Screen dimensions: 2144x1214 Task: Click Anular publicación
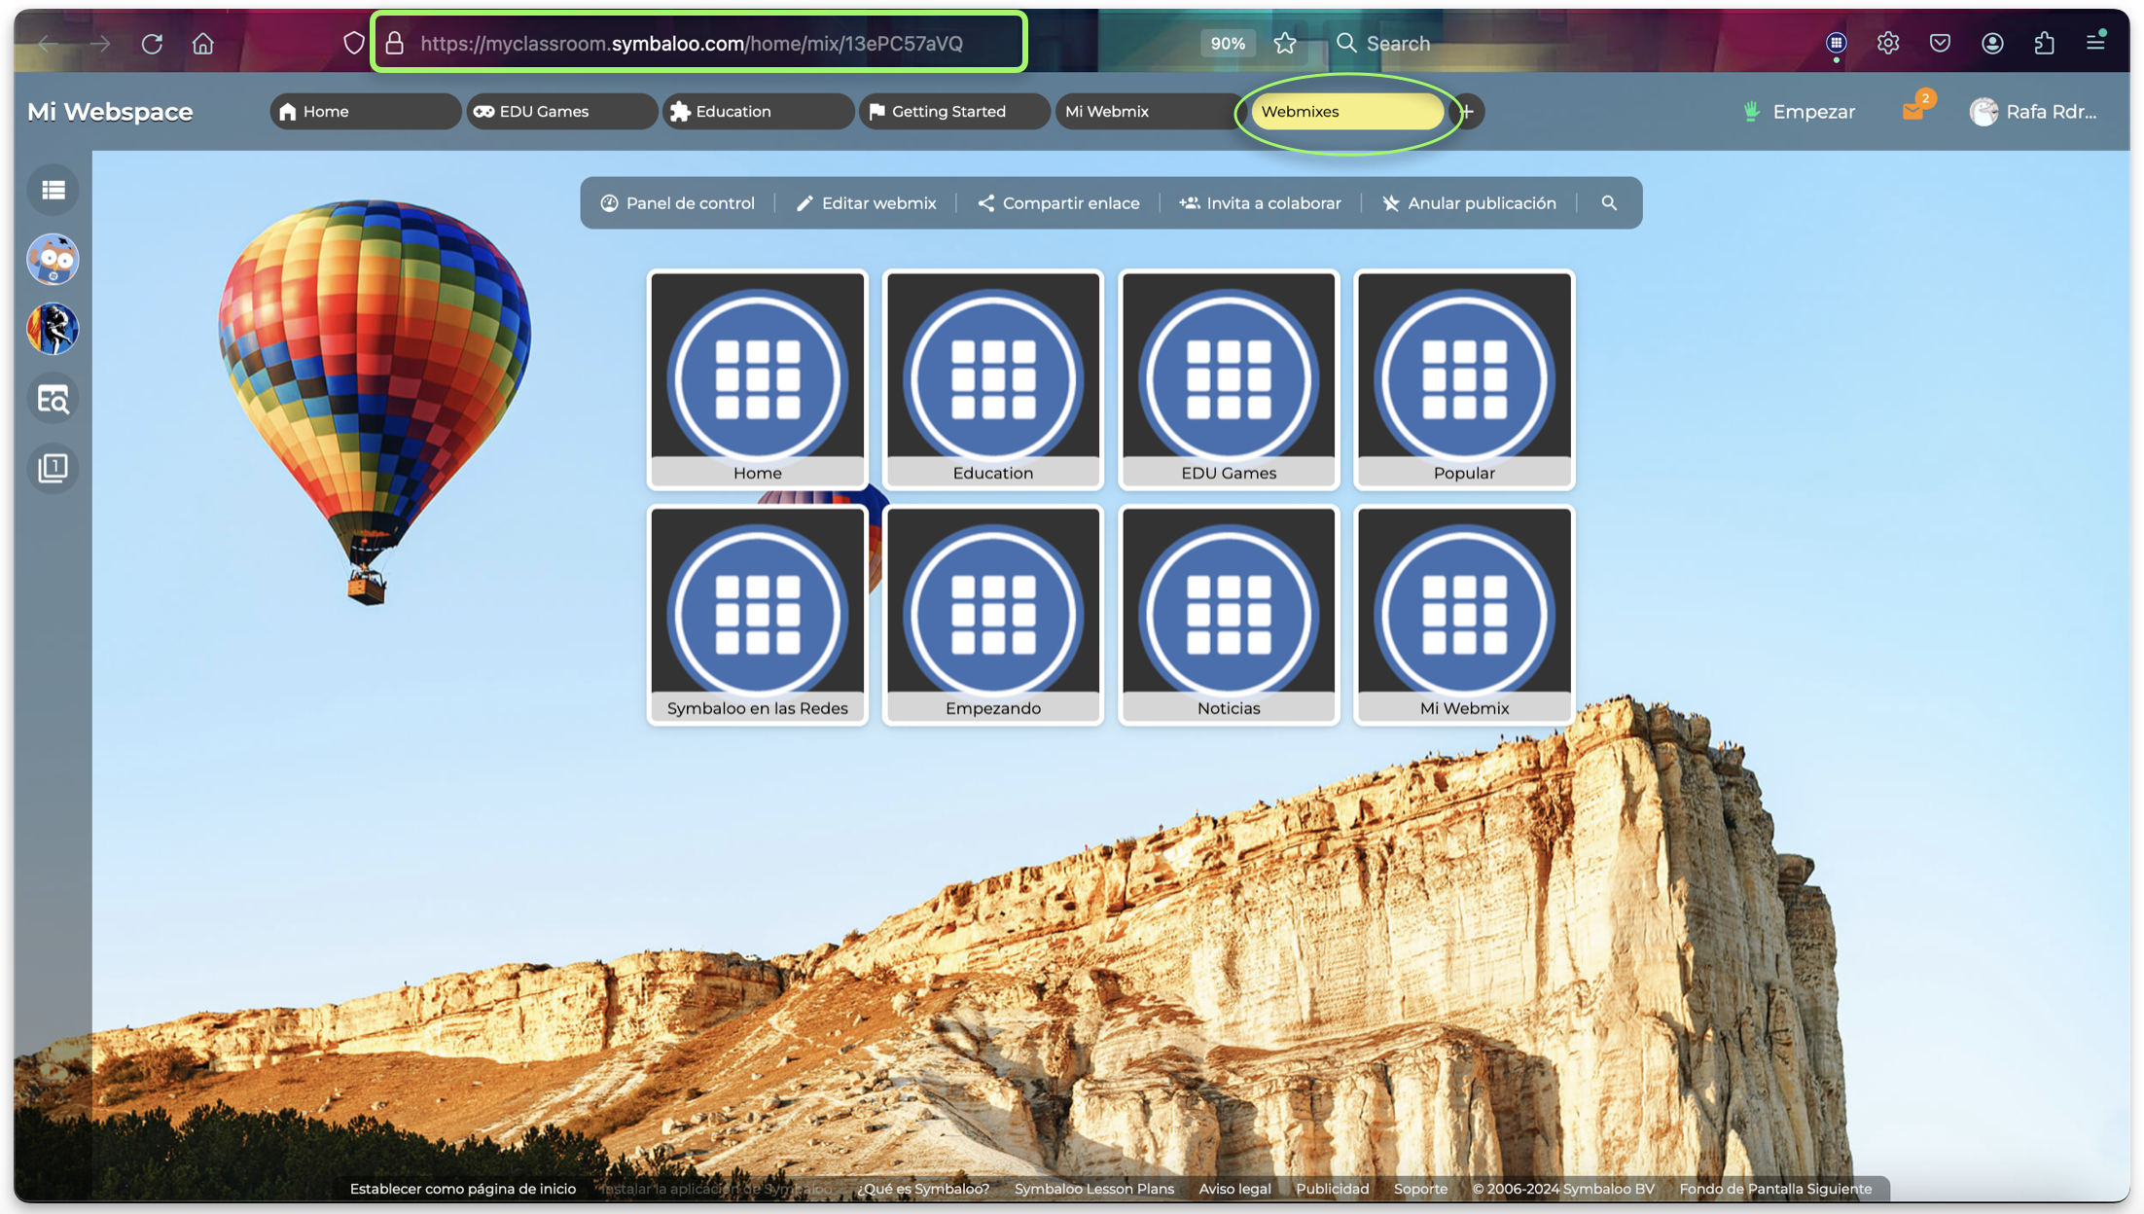1469,202
